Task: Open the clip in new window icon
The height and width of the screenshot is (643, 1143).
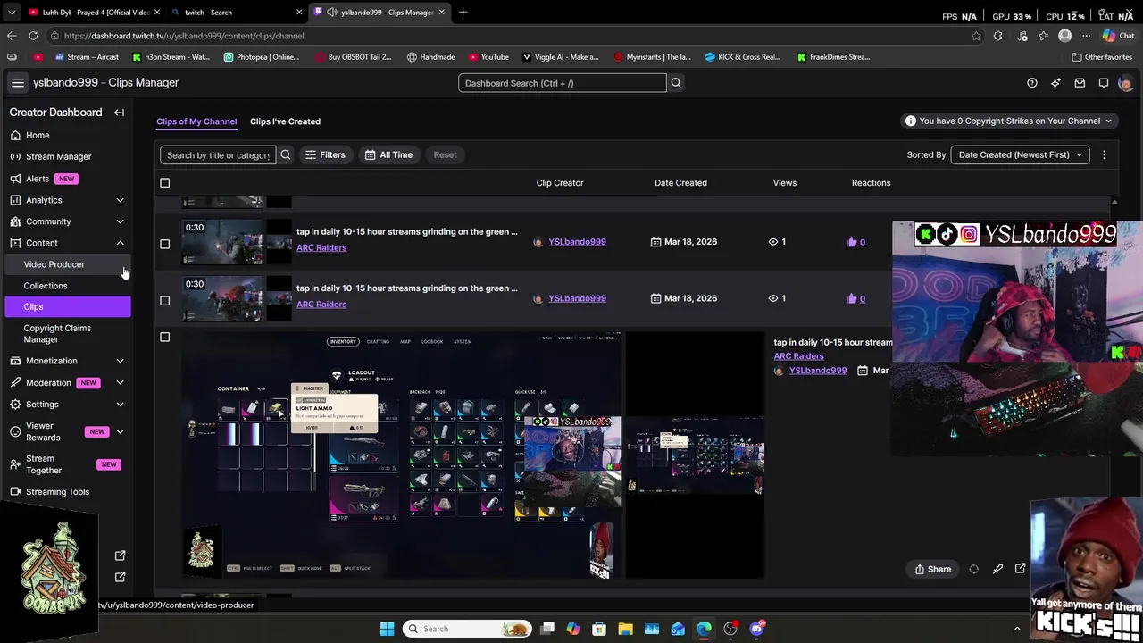Action: 1021,569
